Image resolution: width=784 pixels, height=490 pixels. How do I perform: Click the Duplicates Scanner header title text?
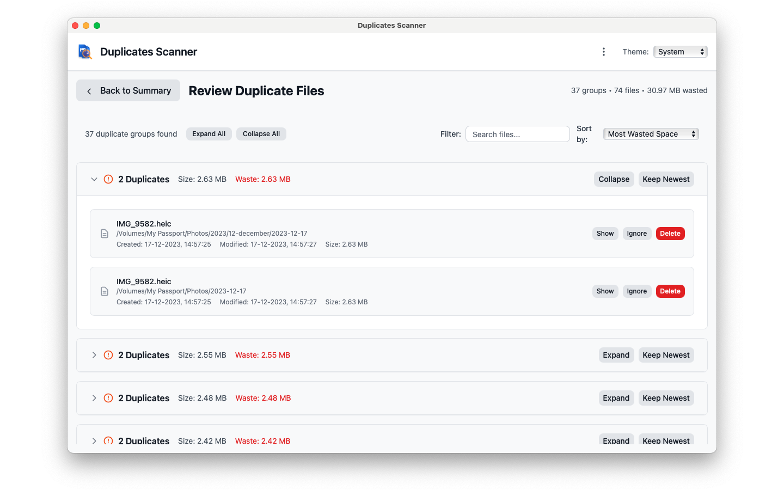[149, 52]
